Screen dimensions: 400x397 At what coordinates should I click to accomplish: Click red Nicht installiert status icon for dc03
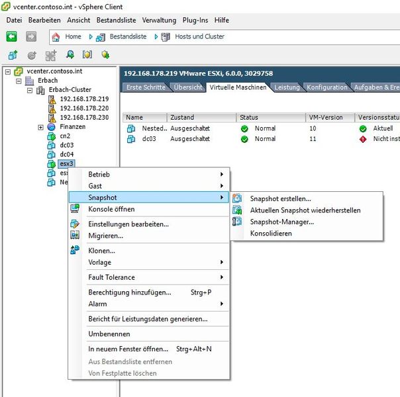tap(363, 139)
